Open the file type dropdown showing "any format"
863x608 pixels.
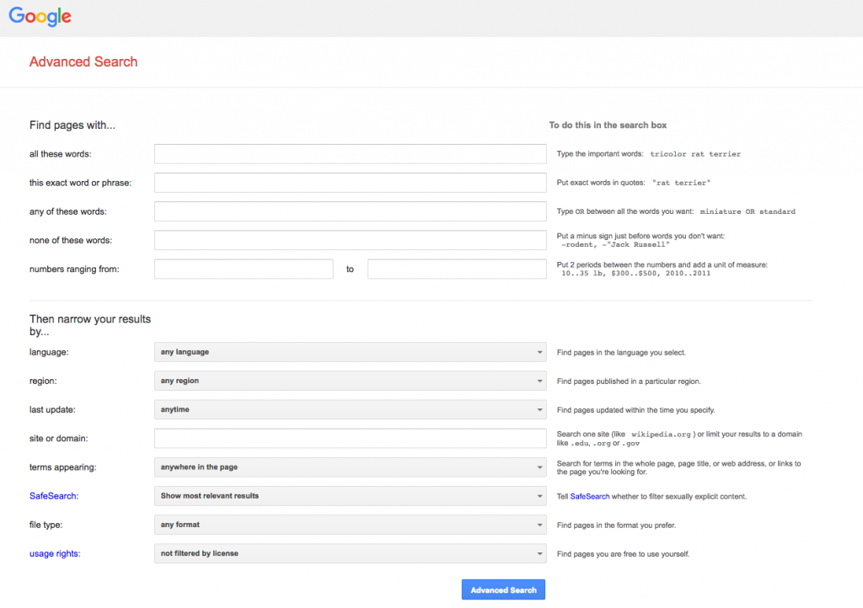pyautogui.click(x=350, y=525)
